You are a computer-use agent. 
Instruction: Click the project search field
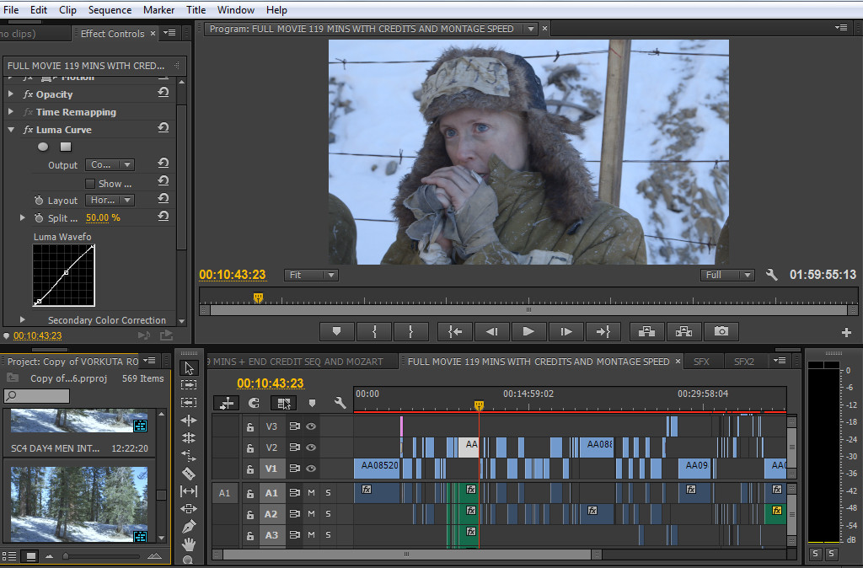click(37, 396)
